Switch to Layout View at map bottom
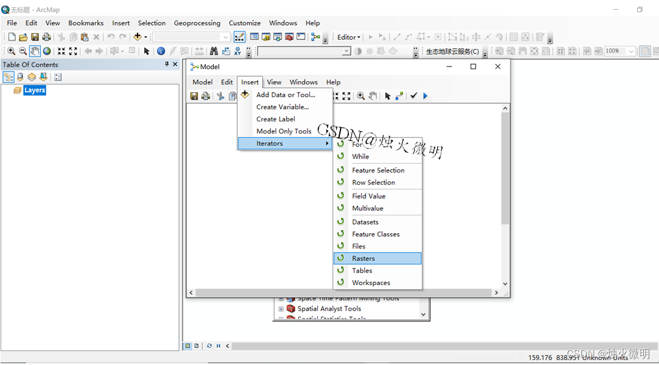 196,346
